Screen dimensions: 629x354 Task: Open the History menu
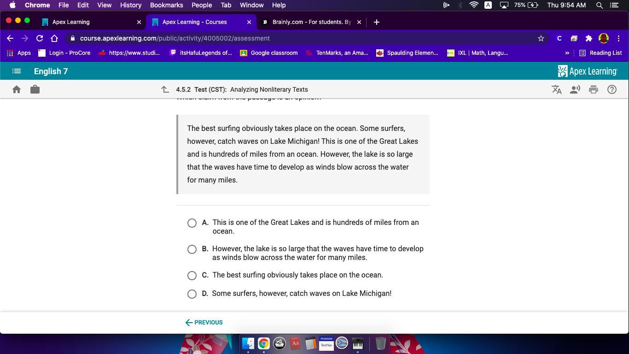[x=131, y=5]
